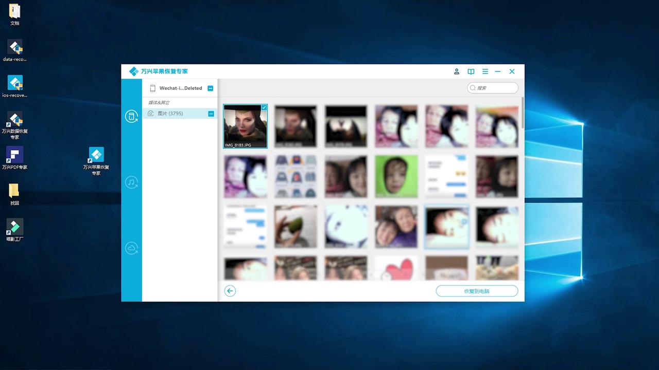Select the green face photo thumbnail

click(396, 176)
